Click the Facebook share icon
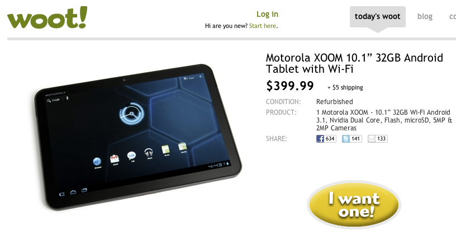 click(320, 139)
